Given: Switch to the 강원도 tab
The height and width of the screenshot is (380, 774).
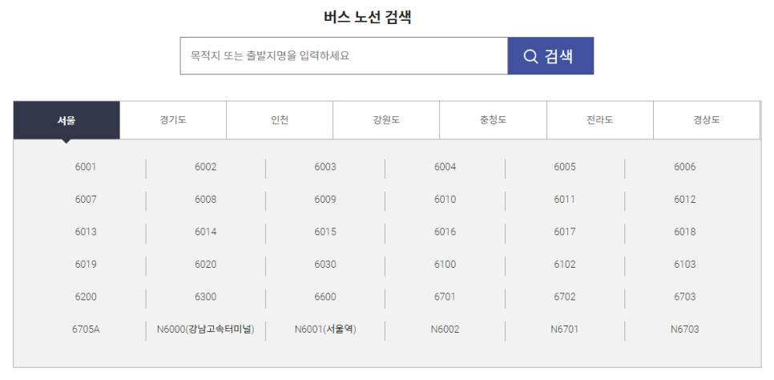Looking at the screenshot, I should pyautogui.click(x=386, y=120).
